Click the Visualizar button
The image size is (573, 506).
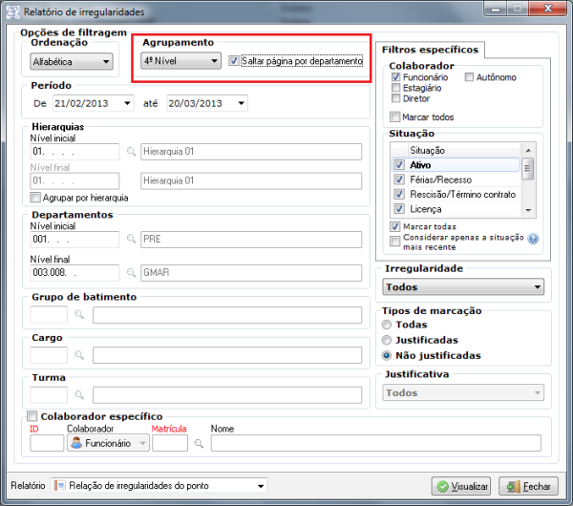[460, 486]
